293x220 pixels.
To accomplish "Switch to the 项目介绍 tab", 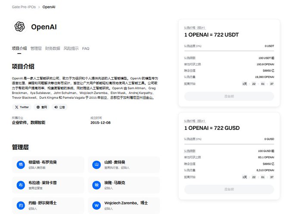I will 19,48.
